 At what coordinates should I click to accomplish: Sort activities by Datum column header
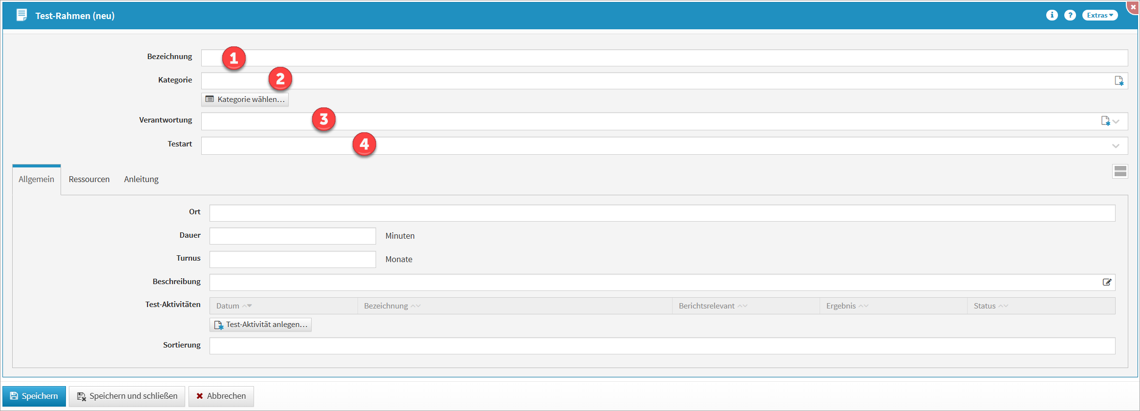click(228, 306)
